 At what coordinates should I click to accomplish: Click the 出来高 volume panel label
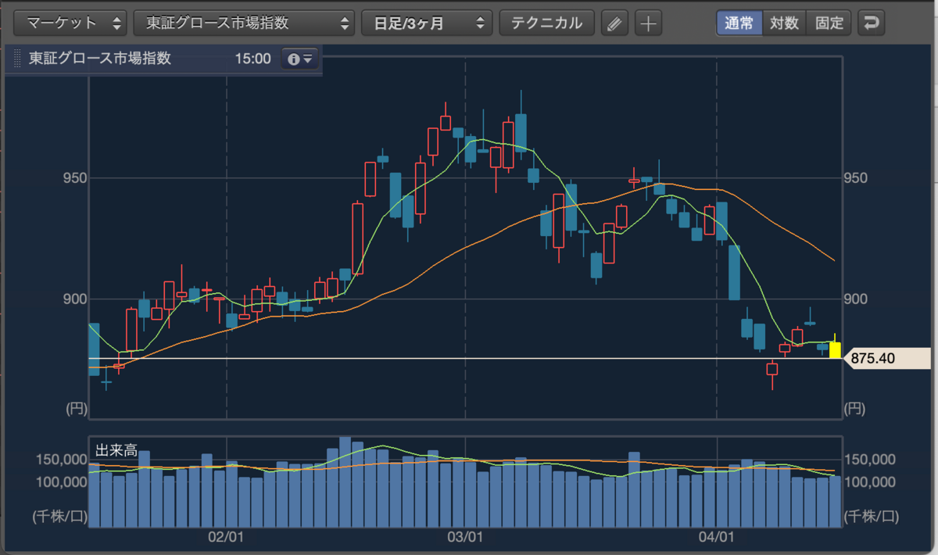116,450
